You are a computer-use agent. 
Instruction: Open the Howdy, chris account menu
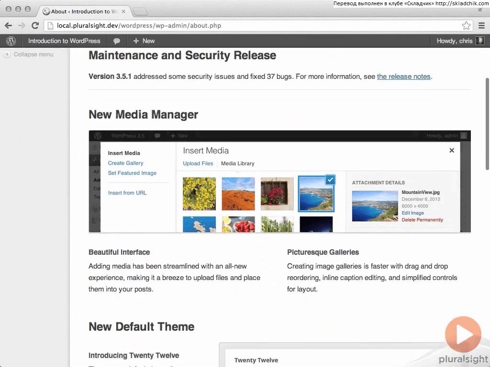460,41
